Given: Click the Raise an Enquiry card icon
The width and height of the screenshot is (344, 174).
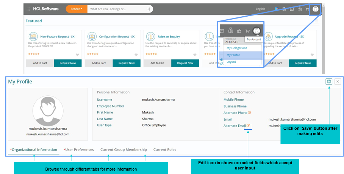Looking at the screenshot, I should 150,37.
